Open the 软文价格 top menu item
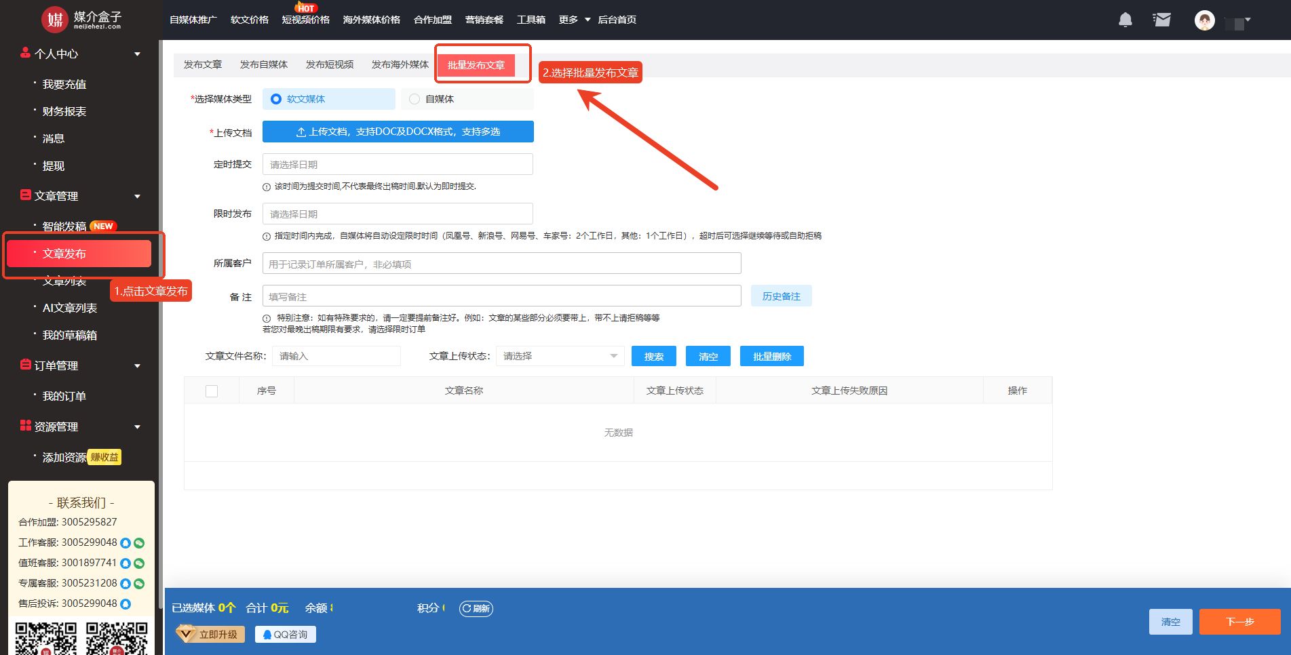 coord(249,20)
